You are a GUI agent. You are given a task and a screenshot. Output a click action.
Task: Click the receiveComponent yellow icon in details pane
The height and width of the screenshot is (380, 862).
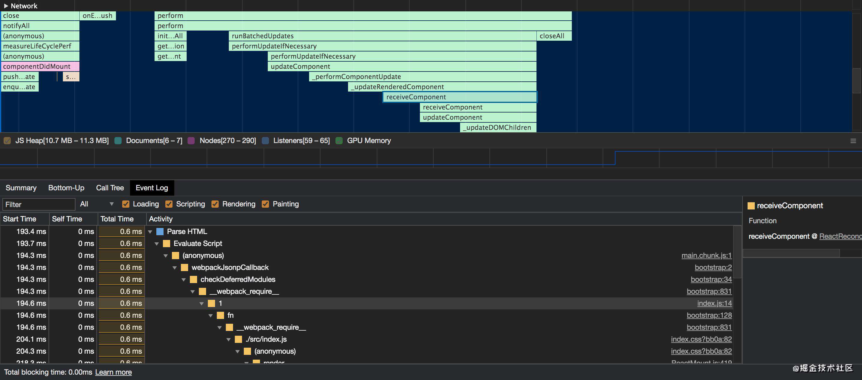tap(751, 206)
